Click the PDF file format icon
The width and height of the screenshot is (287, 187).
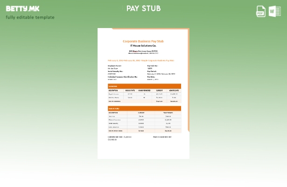[x=261, y=11]
